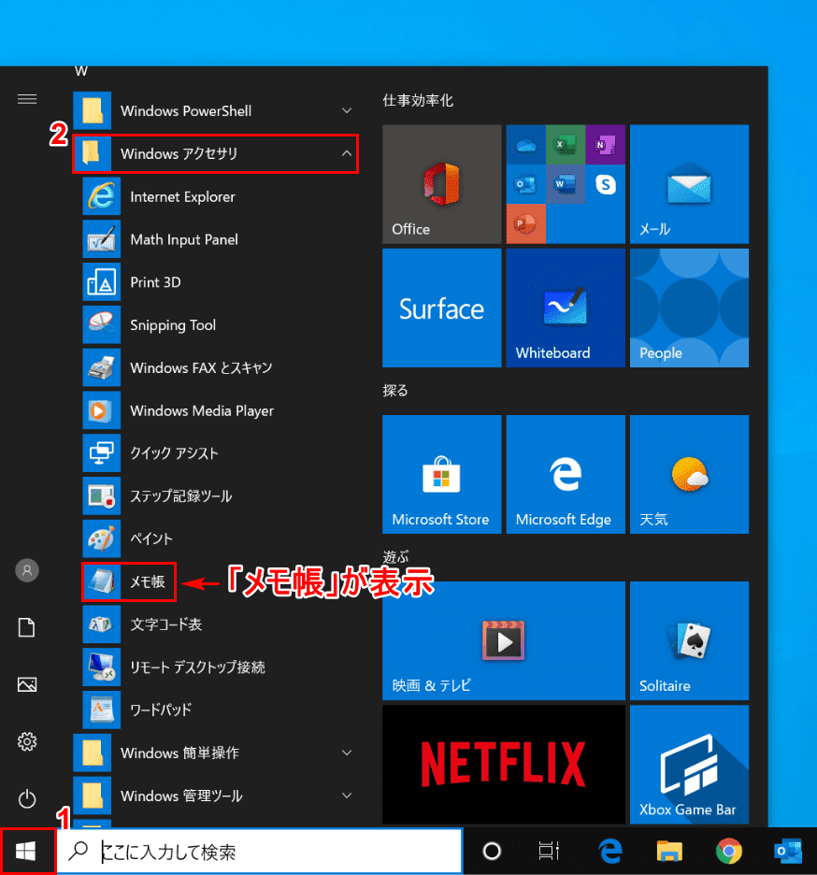Open the user account menu
The height and width of the screenshot is (875, 817).
[x=27, y=570]
